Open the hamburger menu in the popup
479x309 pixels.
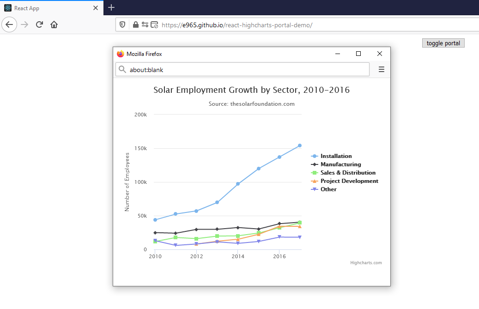click(382, 69)
